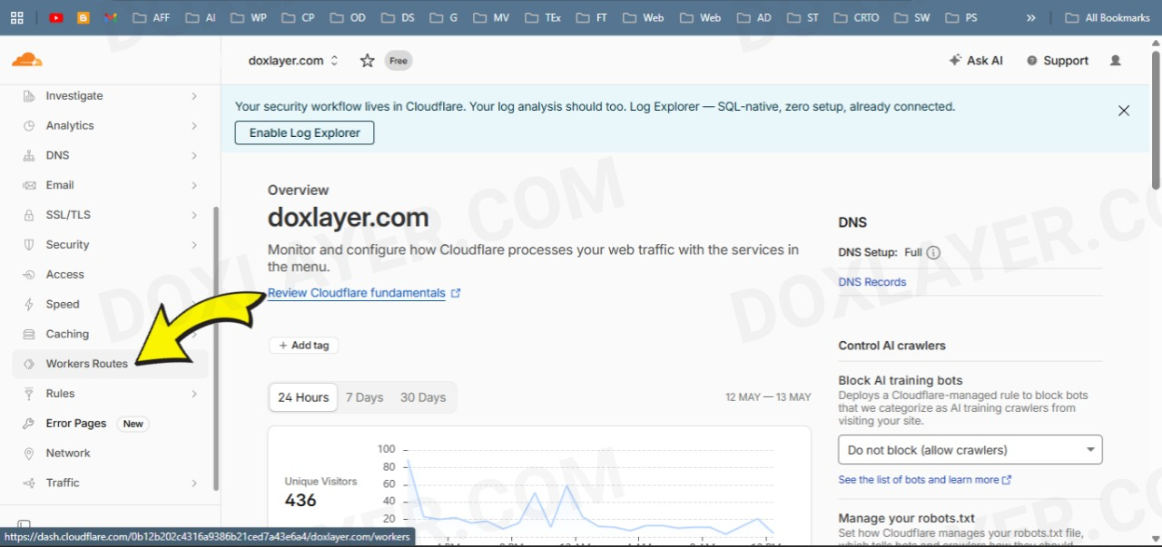1162x547 pixels.
Task: Open the WP bookmark folder
Action: click(x=249, y=17)
